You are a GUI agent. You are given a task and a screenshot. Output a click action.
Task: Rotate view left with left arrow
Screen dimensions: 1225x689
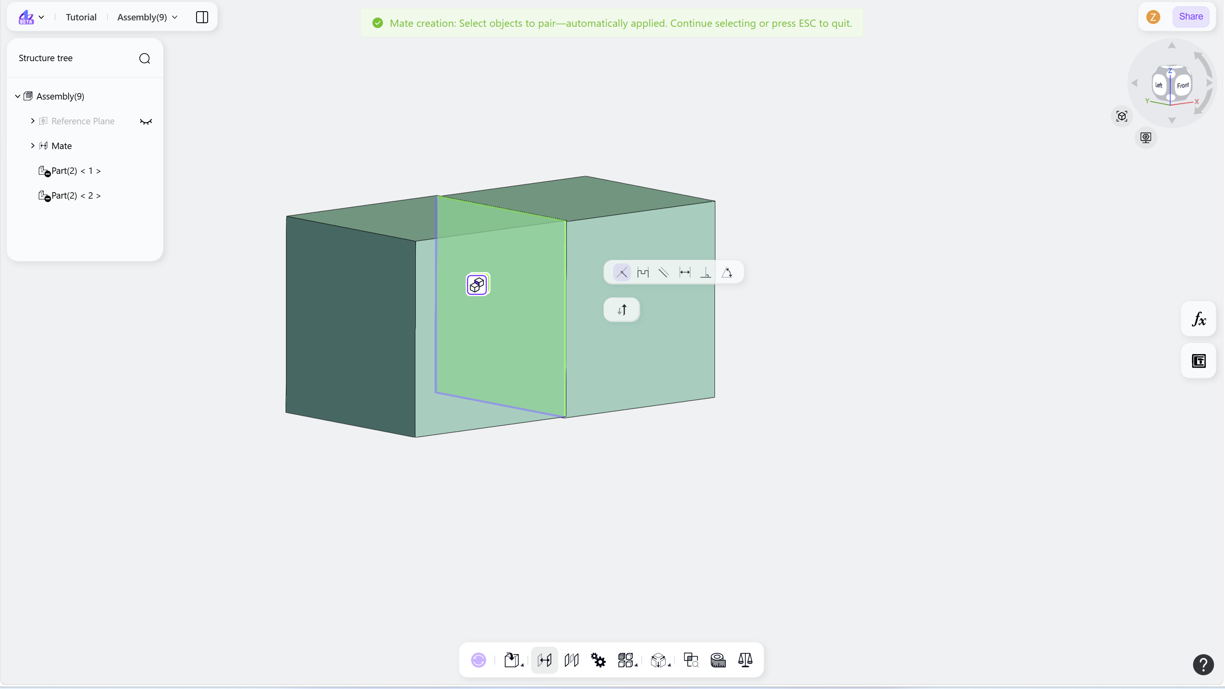click(x=1135, y=83)
